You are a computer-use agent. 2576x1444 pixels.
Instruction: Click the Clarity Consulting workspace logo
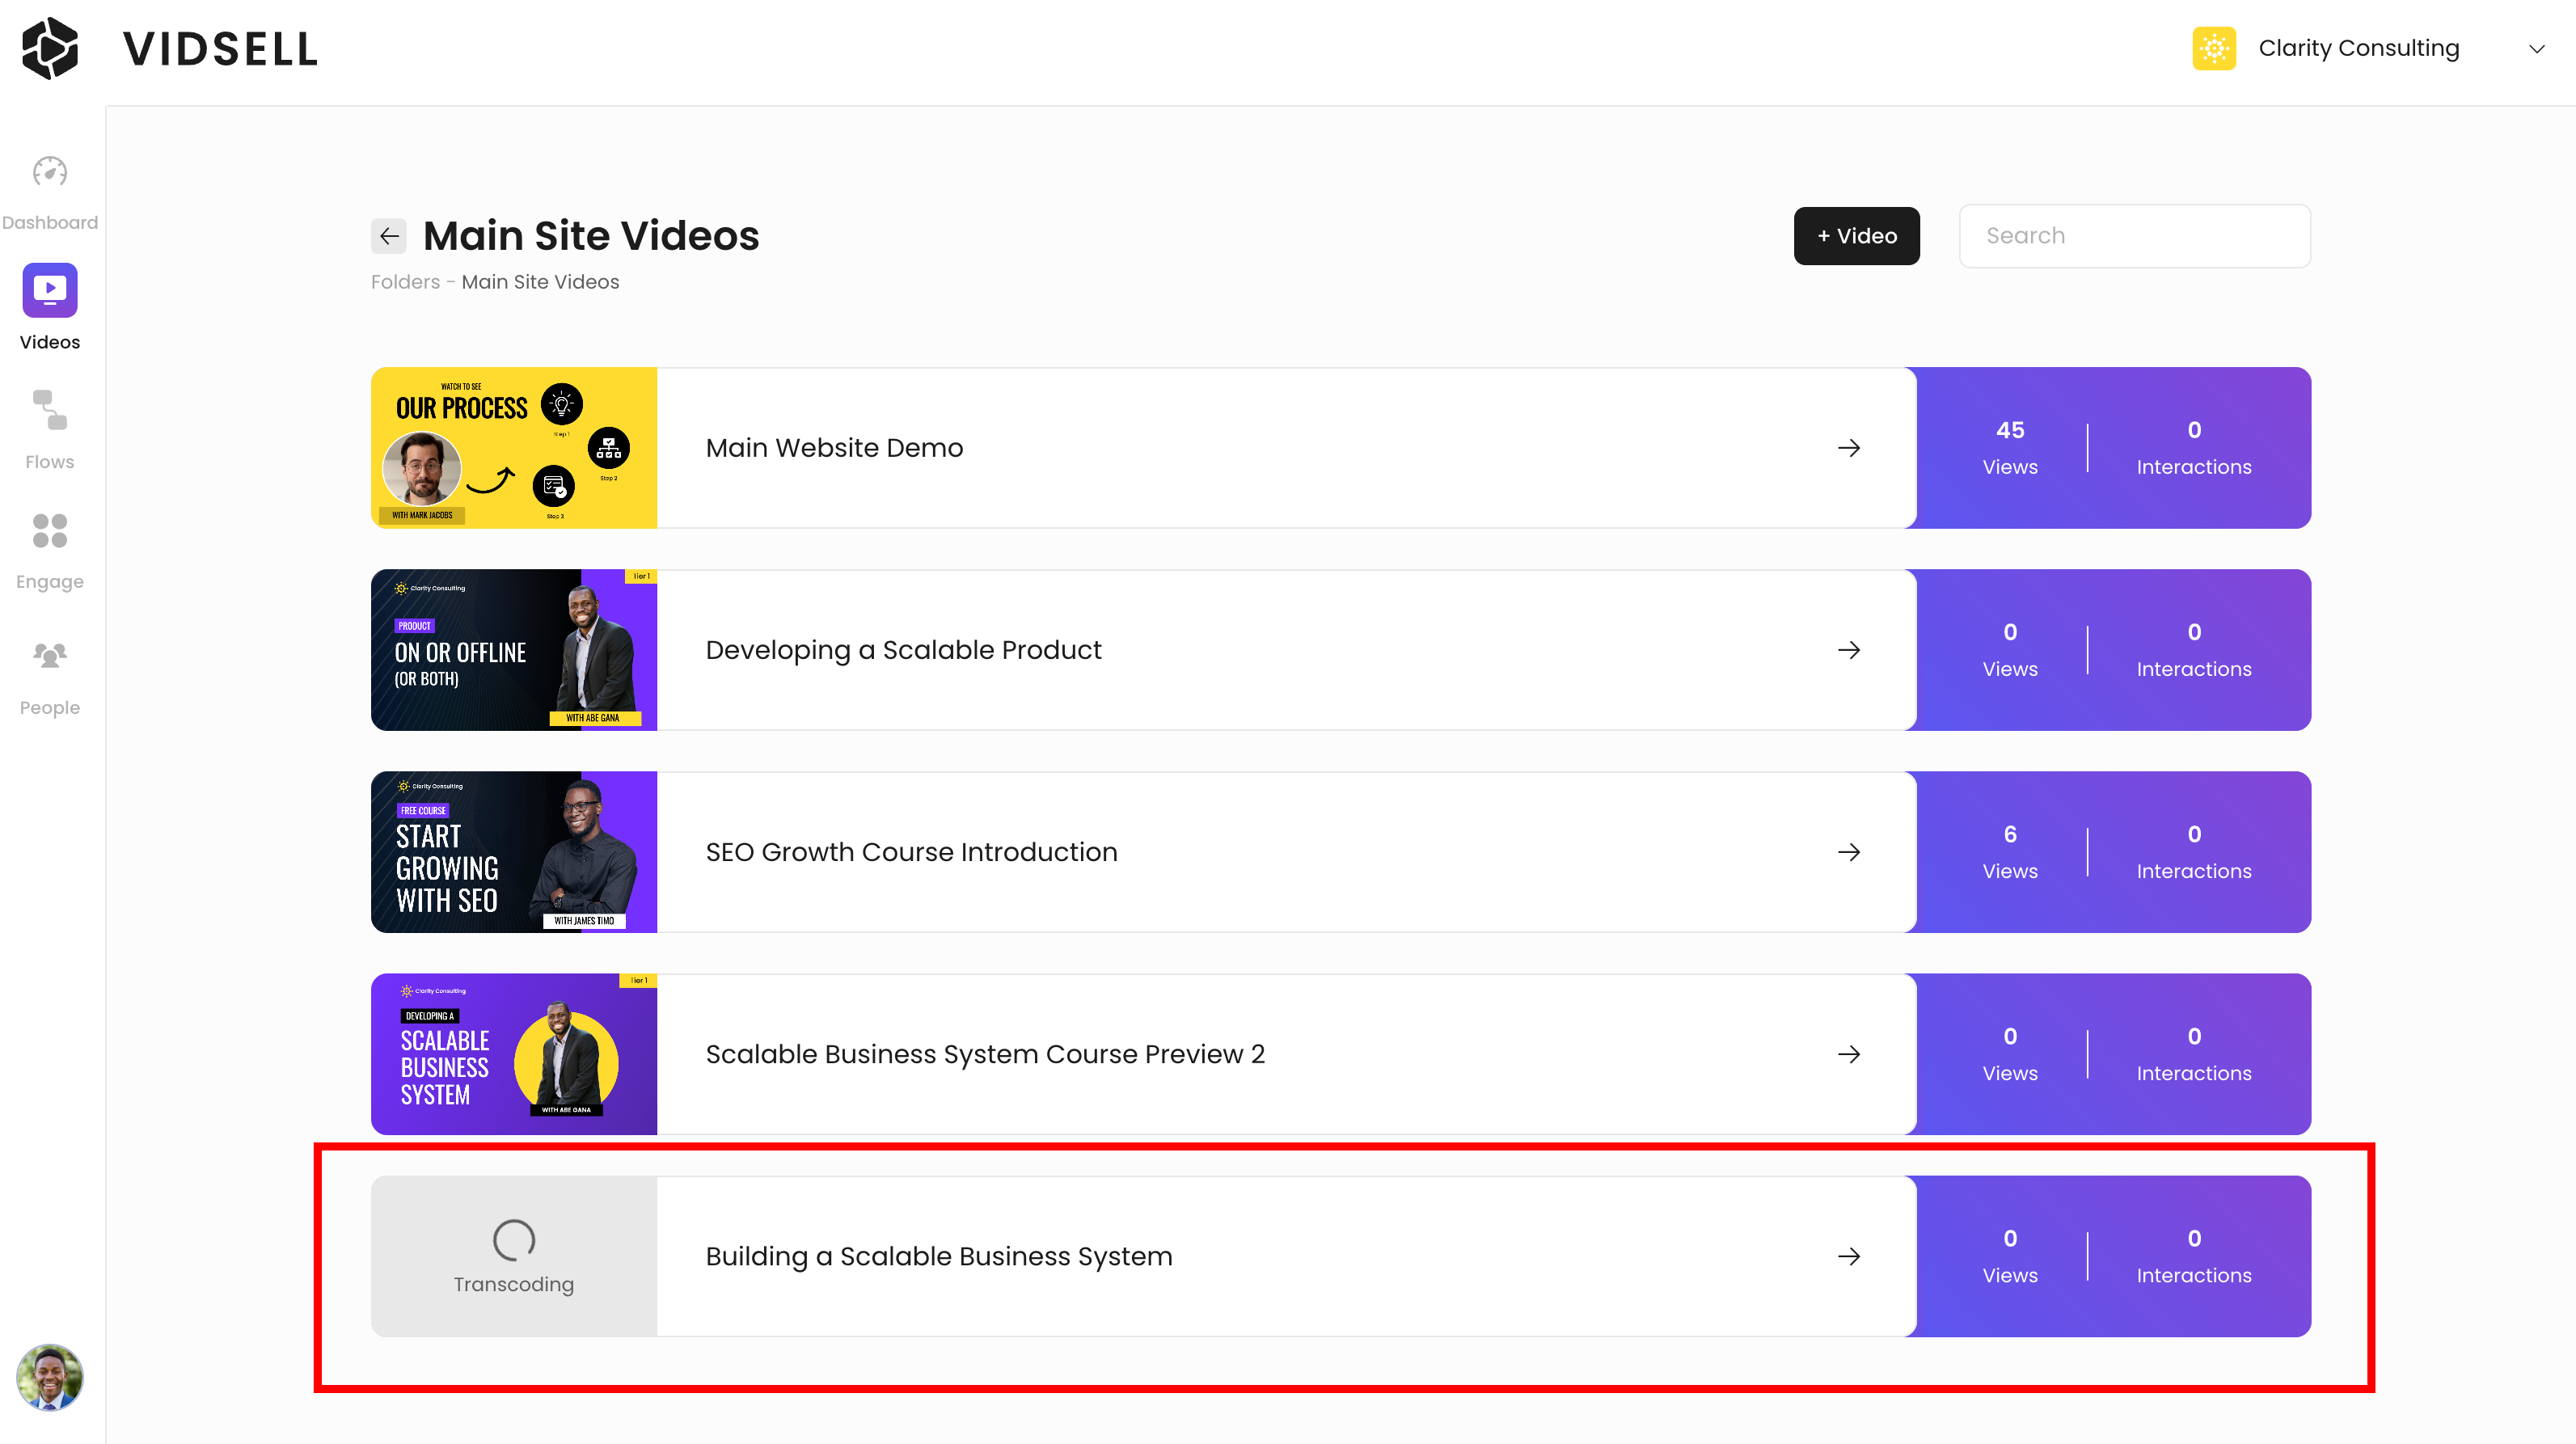point(2214,48)
